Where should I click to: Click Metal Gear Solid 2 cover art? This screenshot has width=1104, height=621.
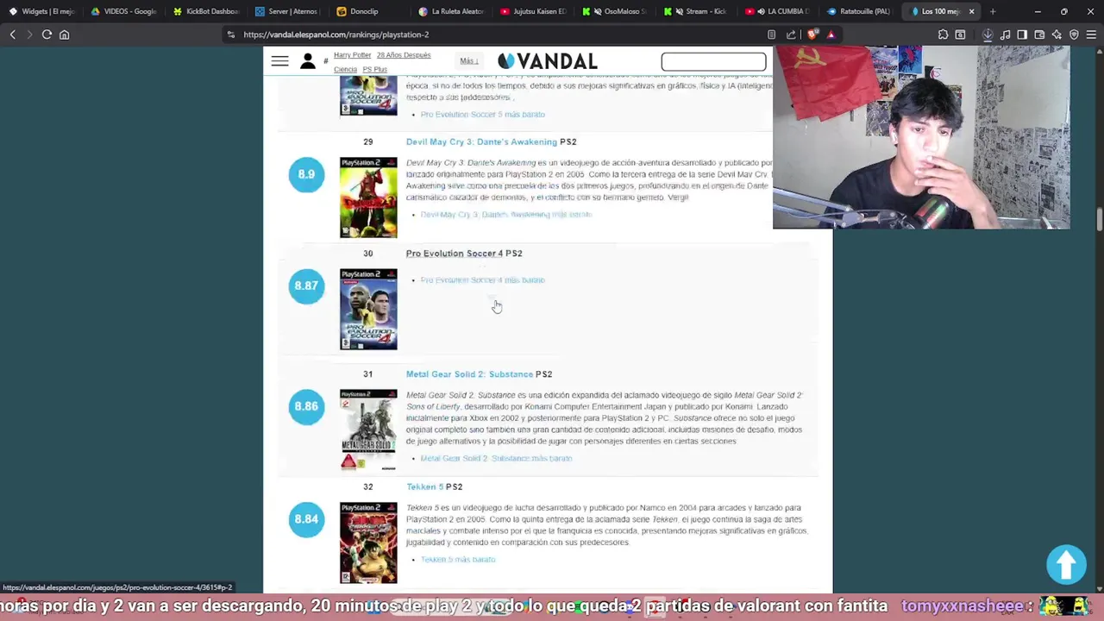(x=368, y=430)
